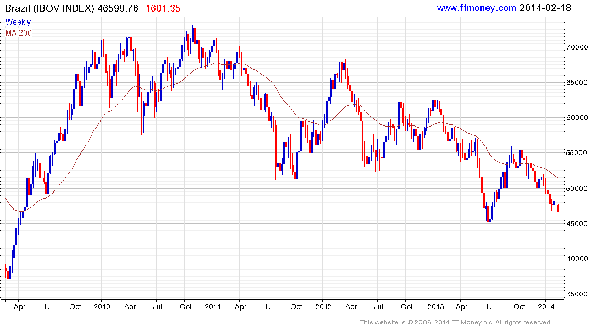Click the date 2014-02-18

point(545,8)
